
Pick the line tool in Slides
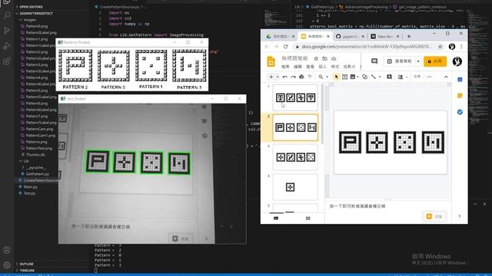[374, 77]
